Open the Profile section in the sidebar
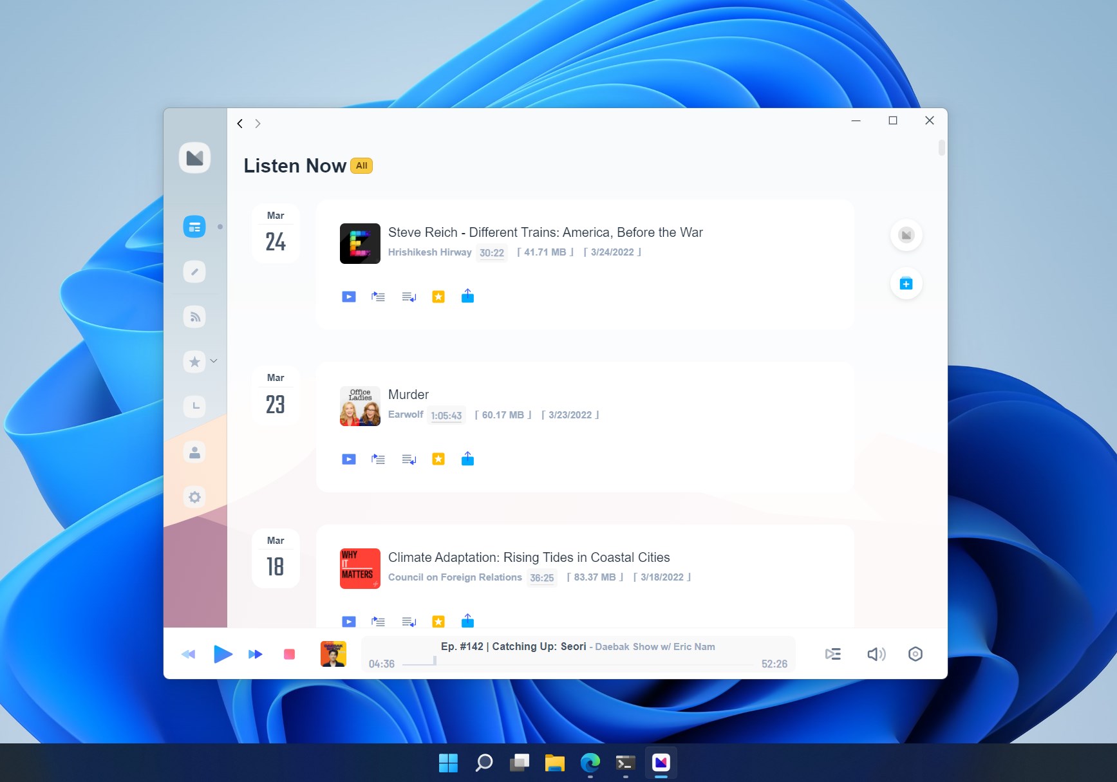 (194, 452)
